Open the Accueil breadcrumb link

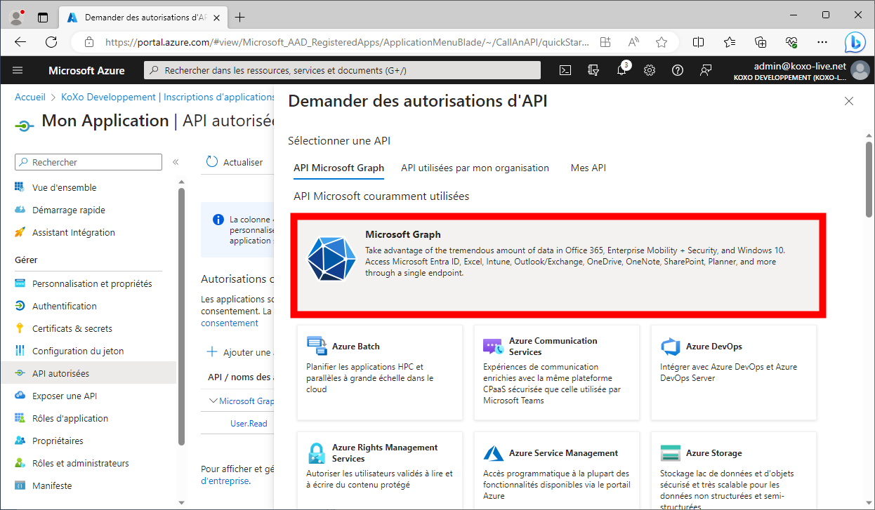pyautogui.click(x=30, y=97)
